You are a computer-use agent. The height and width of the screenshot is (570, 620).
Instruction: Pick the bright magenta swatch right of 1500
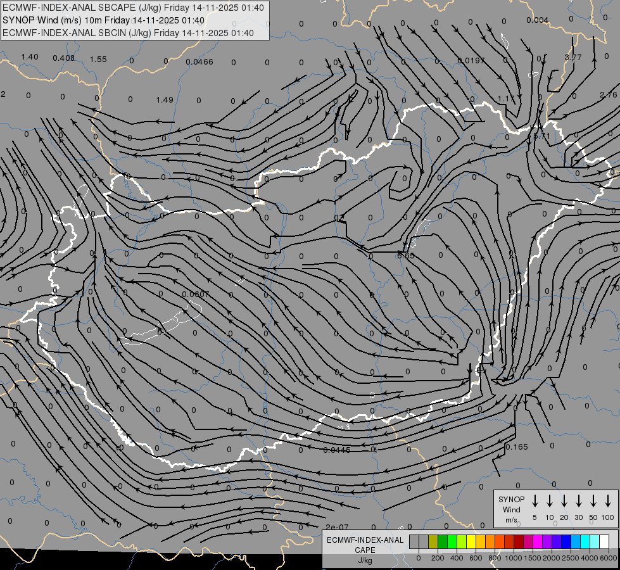[x=538, y=541]
